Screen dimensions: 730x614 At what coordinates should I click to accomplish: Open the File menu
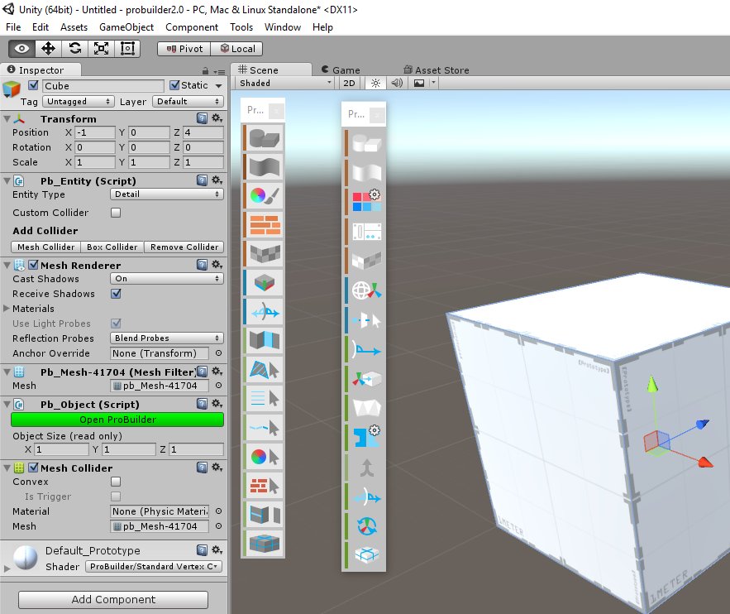(13, 27)
